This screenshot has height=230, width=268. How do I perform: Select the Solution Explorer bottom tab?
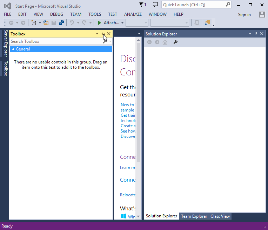coord(161,216)
